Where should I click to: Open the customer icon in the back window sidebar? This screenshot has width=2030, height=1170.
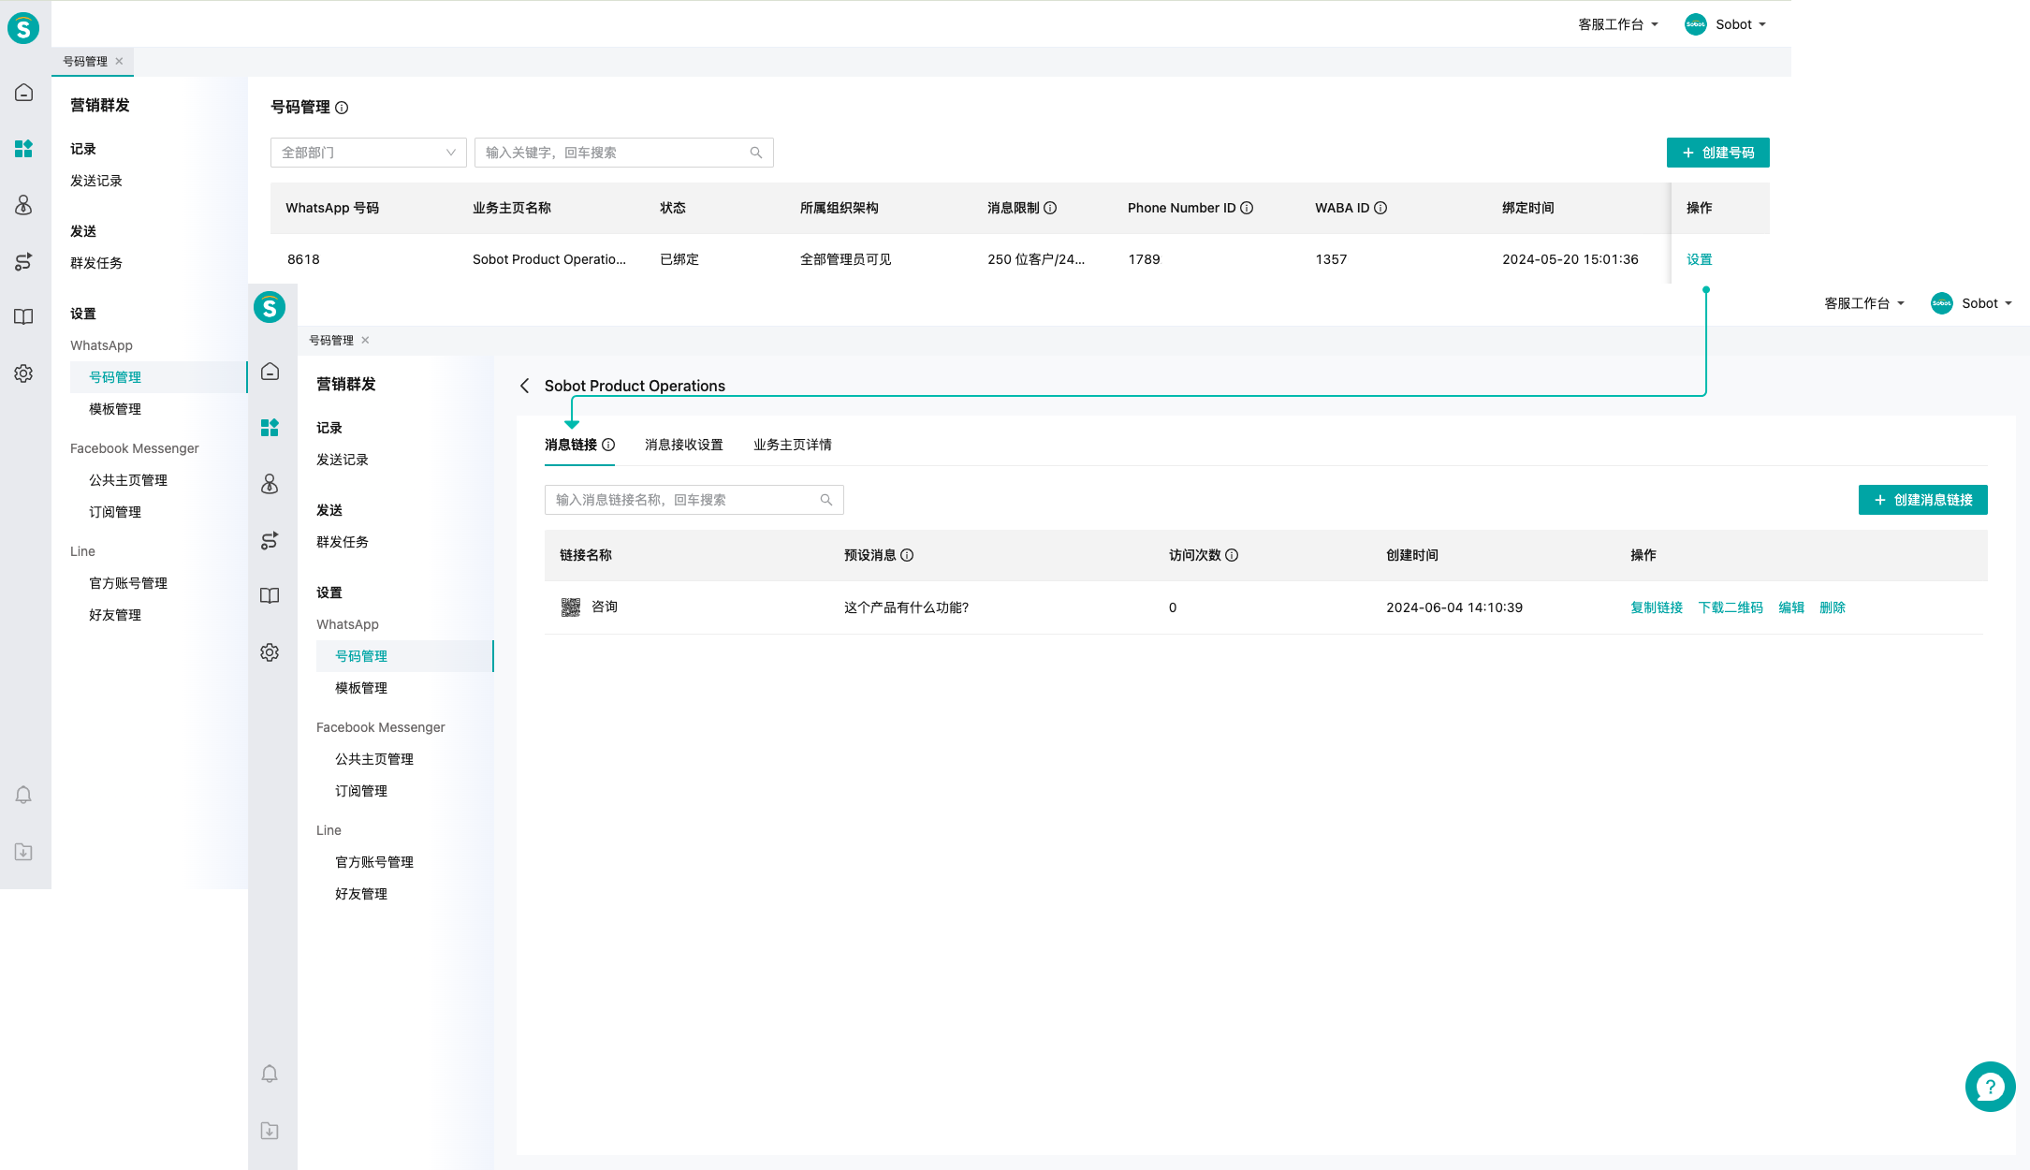(24, 205)
